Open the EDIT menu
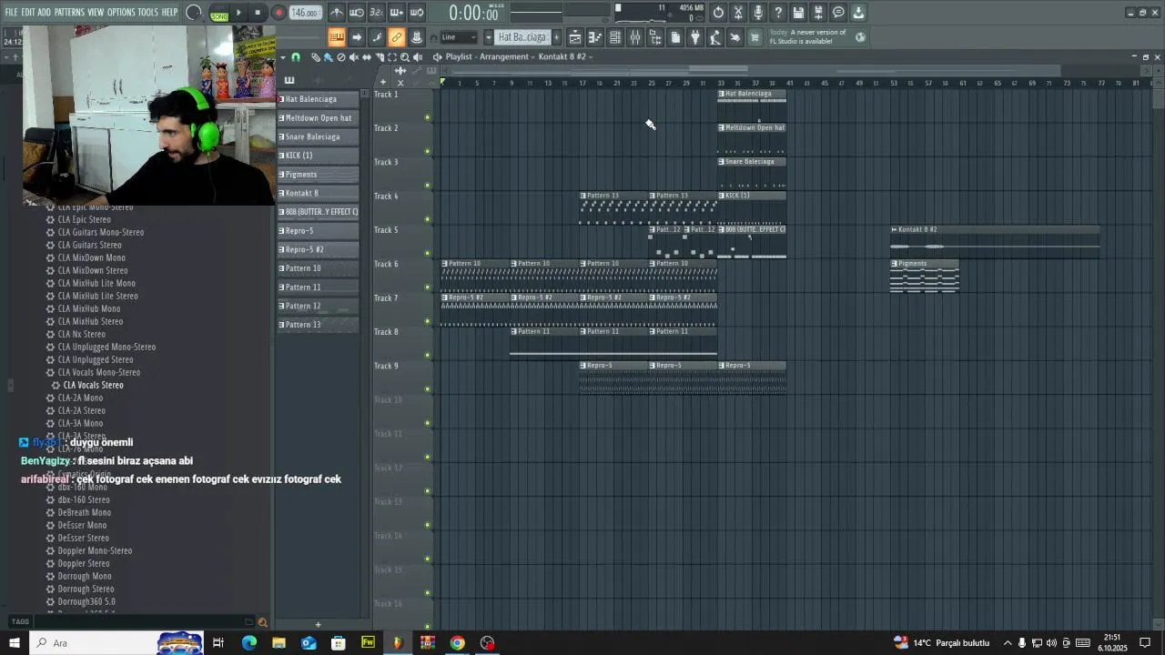Image resolution: width=1165 pixels, height=655 pixels. [x=28, y=13]
